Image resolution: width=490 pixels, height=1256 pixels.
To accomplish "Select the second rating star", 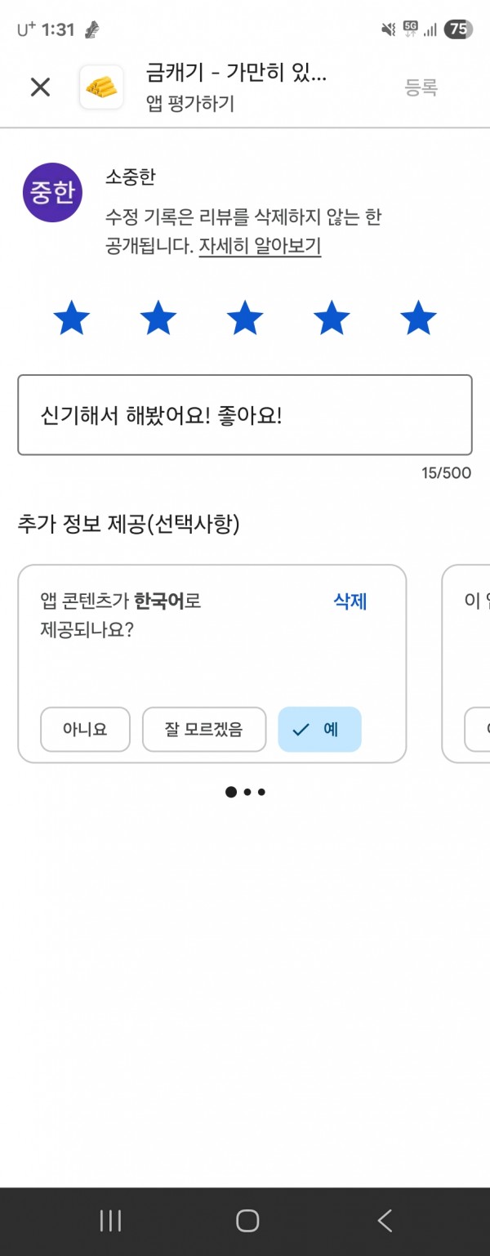I will coord(158,318).
